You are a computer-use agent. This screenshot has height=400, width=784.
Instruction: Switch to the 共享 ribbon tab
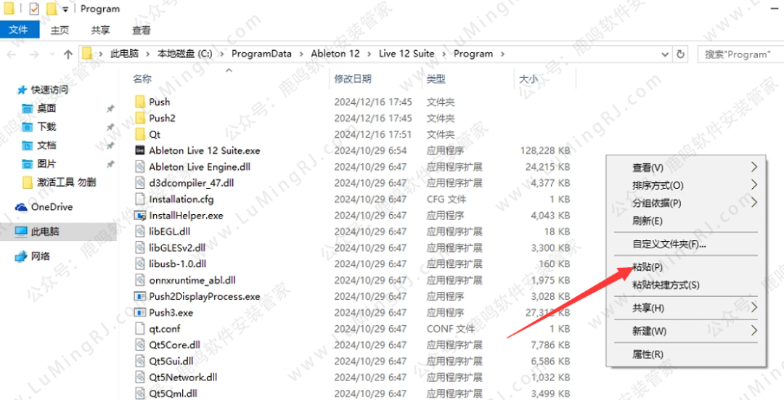pos(100,30)
